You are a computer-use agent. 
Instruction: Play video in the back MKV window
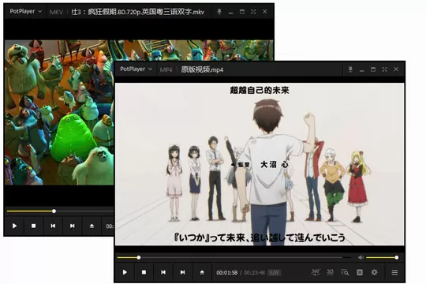point(14,226)
